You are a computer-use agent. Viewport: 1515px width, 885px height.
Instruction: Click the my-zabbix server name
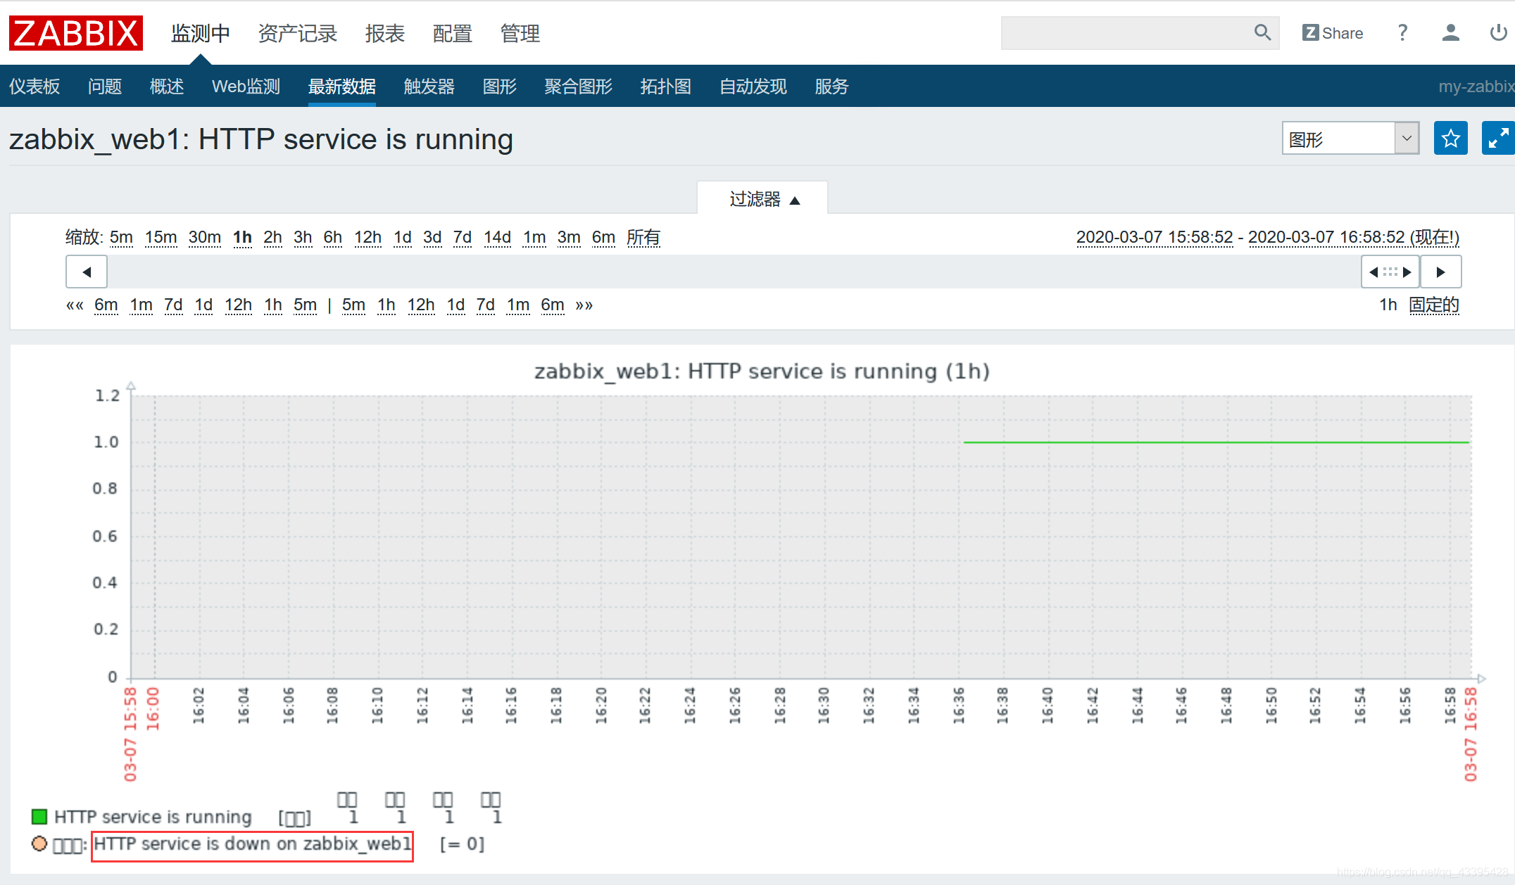point(1476,87)
